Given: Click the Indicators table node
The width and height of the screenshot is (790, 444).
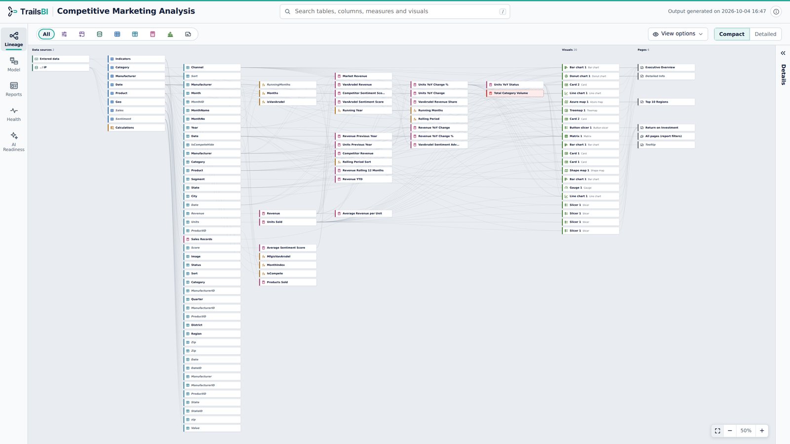Looking at the screenshot, I should click(137, 59).
